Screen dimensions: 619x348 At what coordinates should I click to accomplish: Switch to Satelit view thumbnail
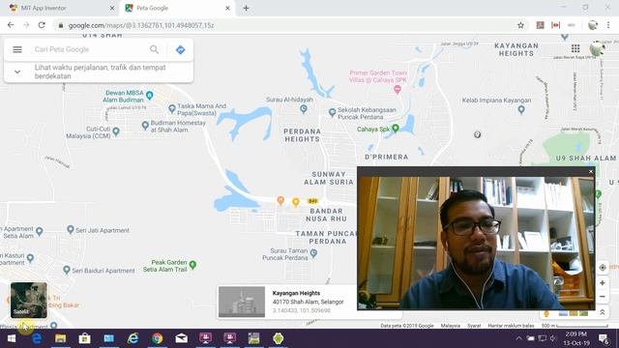pos(29,301)
